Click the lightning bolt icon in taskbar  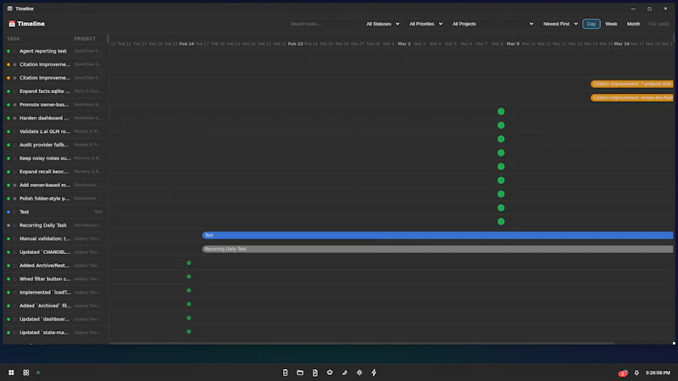pyautogui.click(x=374, y=373)
